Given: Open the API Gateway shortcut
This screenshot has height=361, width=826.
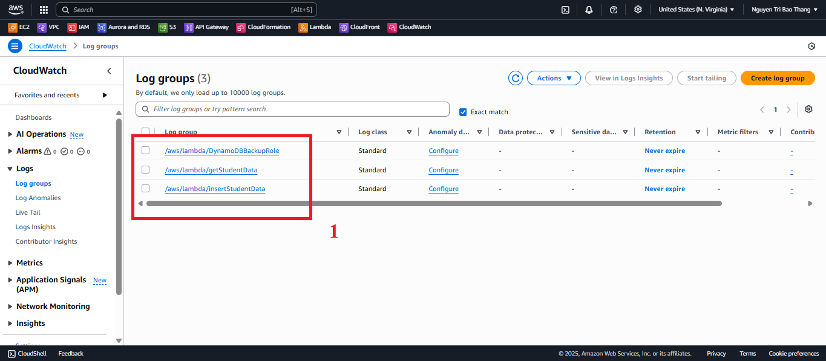Looking at the screenshot, I should pos(207,27).
